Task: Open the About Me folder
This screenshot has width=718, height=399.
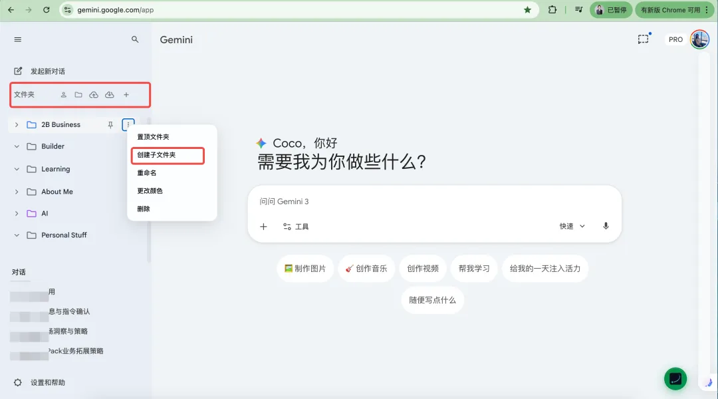Action: [57, 192]
